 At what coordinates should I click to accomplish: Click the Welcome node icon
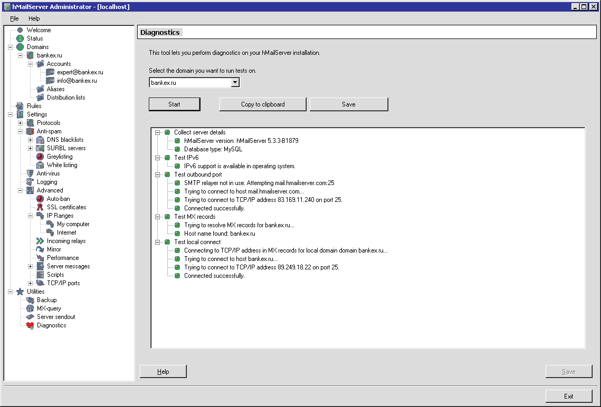point(20,30)
